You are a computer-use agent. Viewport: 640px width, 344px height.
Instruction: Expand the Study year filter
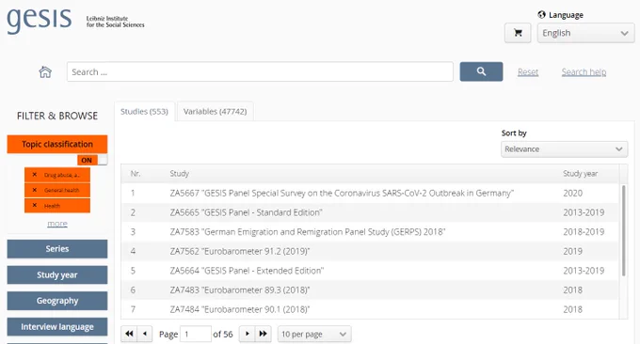(57, 274)
